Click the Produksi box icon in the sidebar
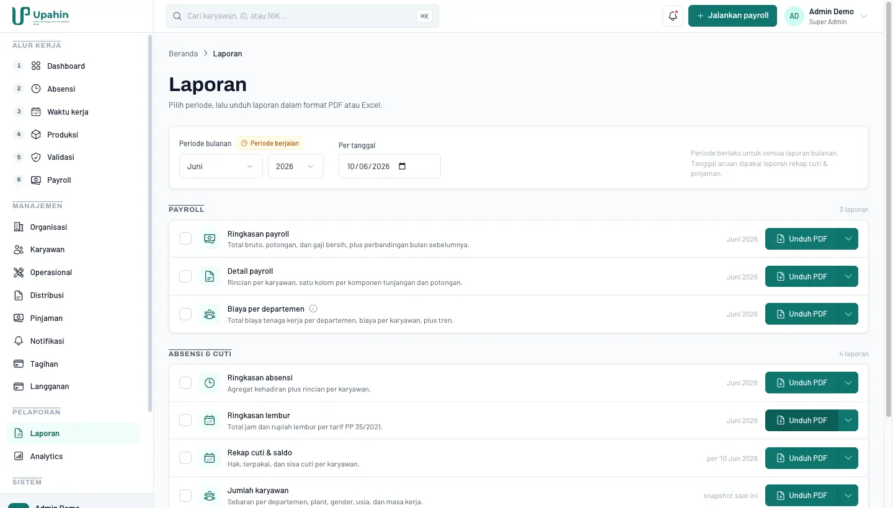Image resolution: width=893 pixels, height=508 pixels. [36, 134]
